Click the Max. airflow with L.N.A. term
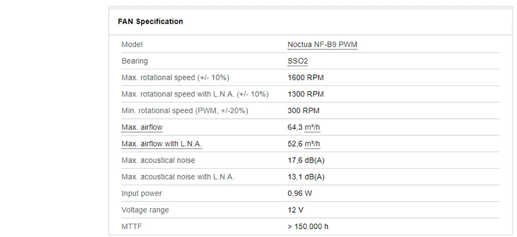This screenshot has width=517, height=237. click(161, 144)
